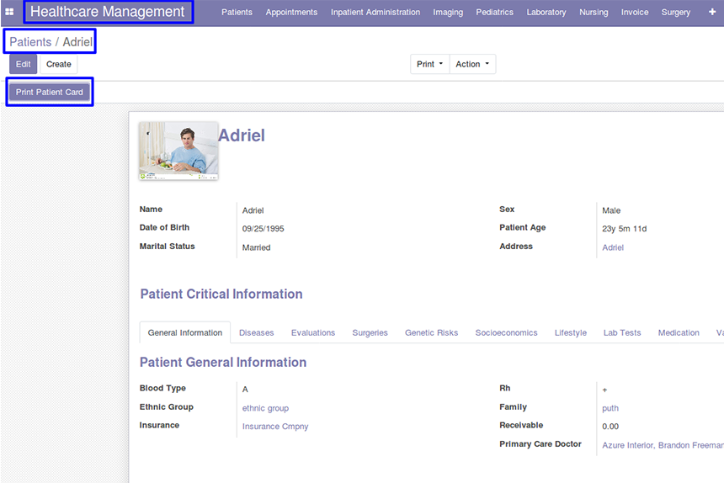The width and height of the screenshot is (724, 483).
Task: Click the Patient General Information heading
Action: 223,362
